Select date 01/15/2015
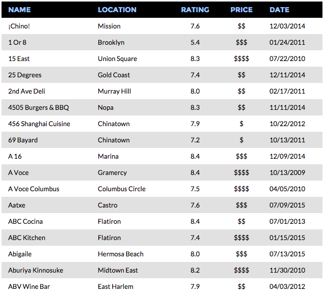 point(287,238)
